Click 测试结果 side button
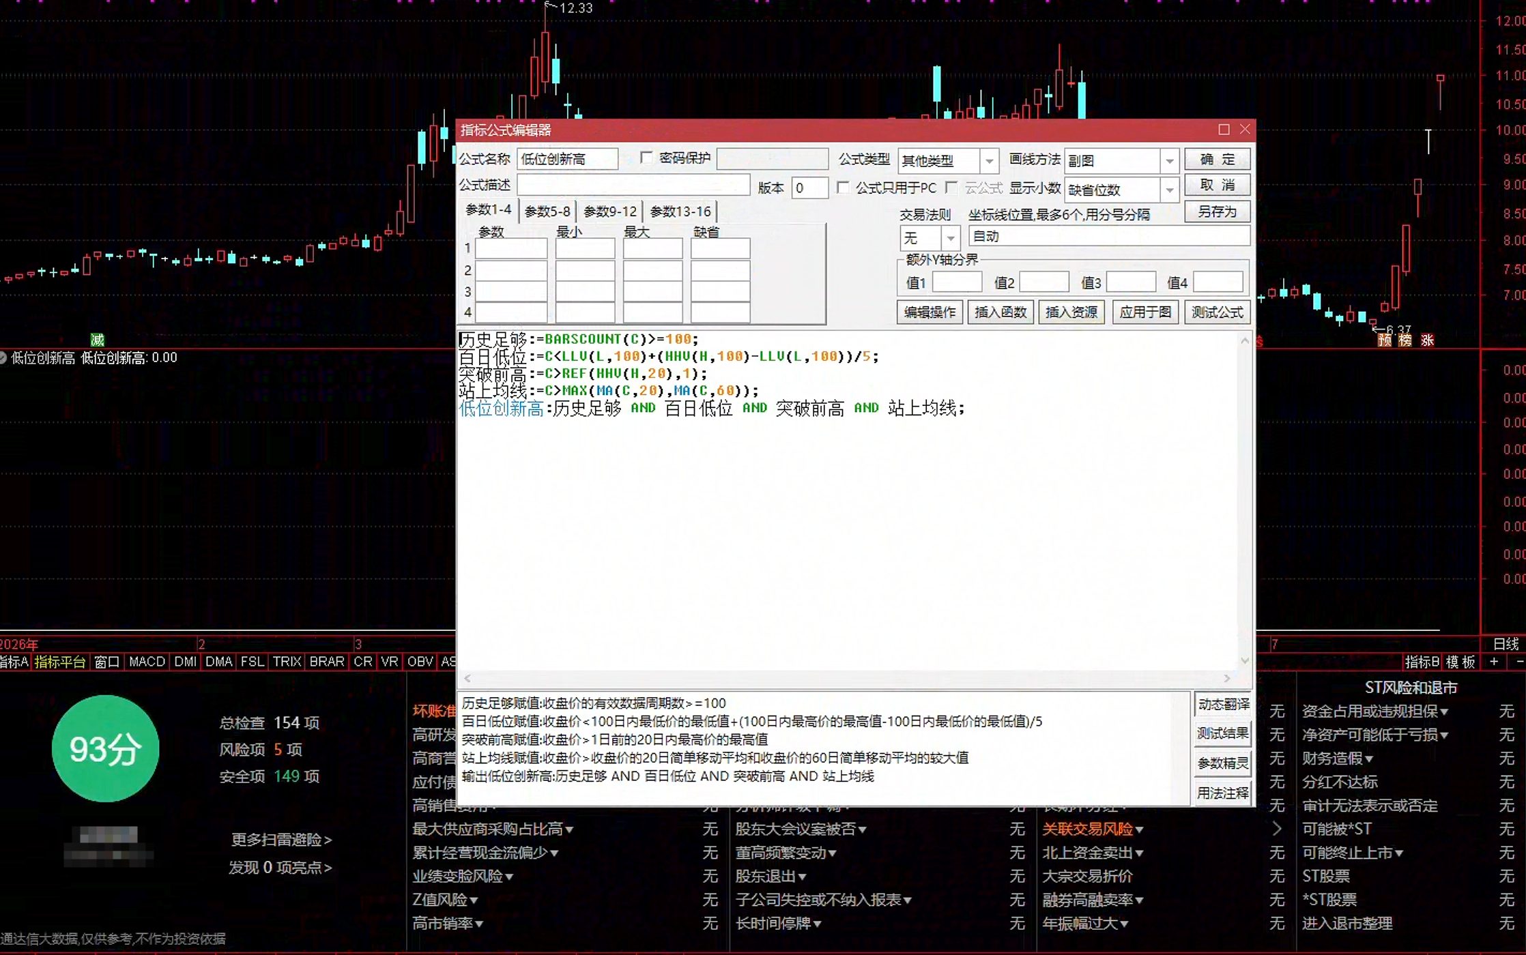The width and height of the screenshot is (1526, 955). [x=1223, y=733]
